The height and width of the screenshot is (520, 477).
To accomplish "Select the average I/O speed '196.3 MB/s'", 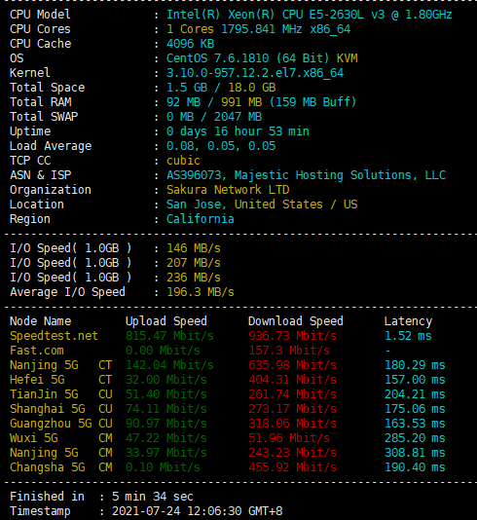I will [x=201, y=292].
